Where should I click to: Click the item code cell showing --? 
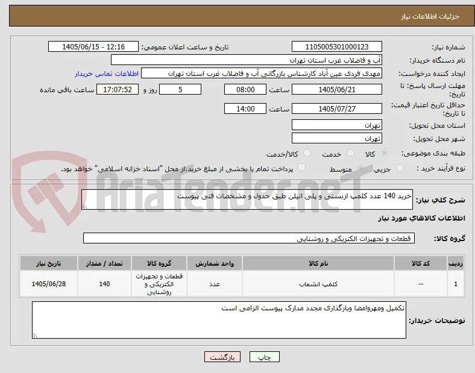coord(421,284)
